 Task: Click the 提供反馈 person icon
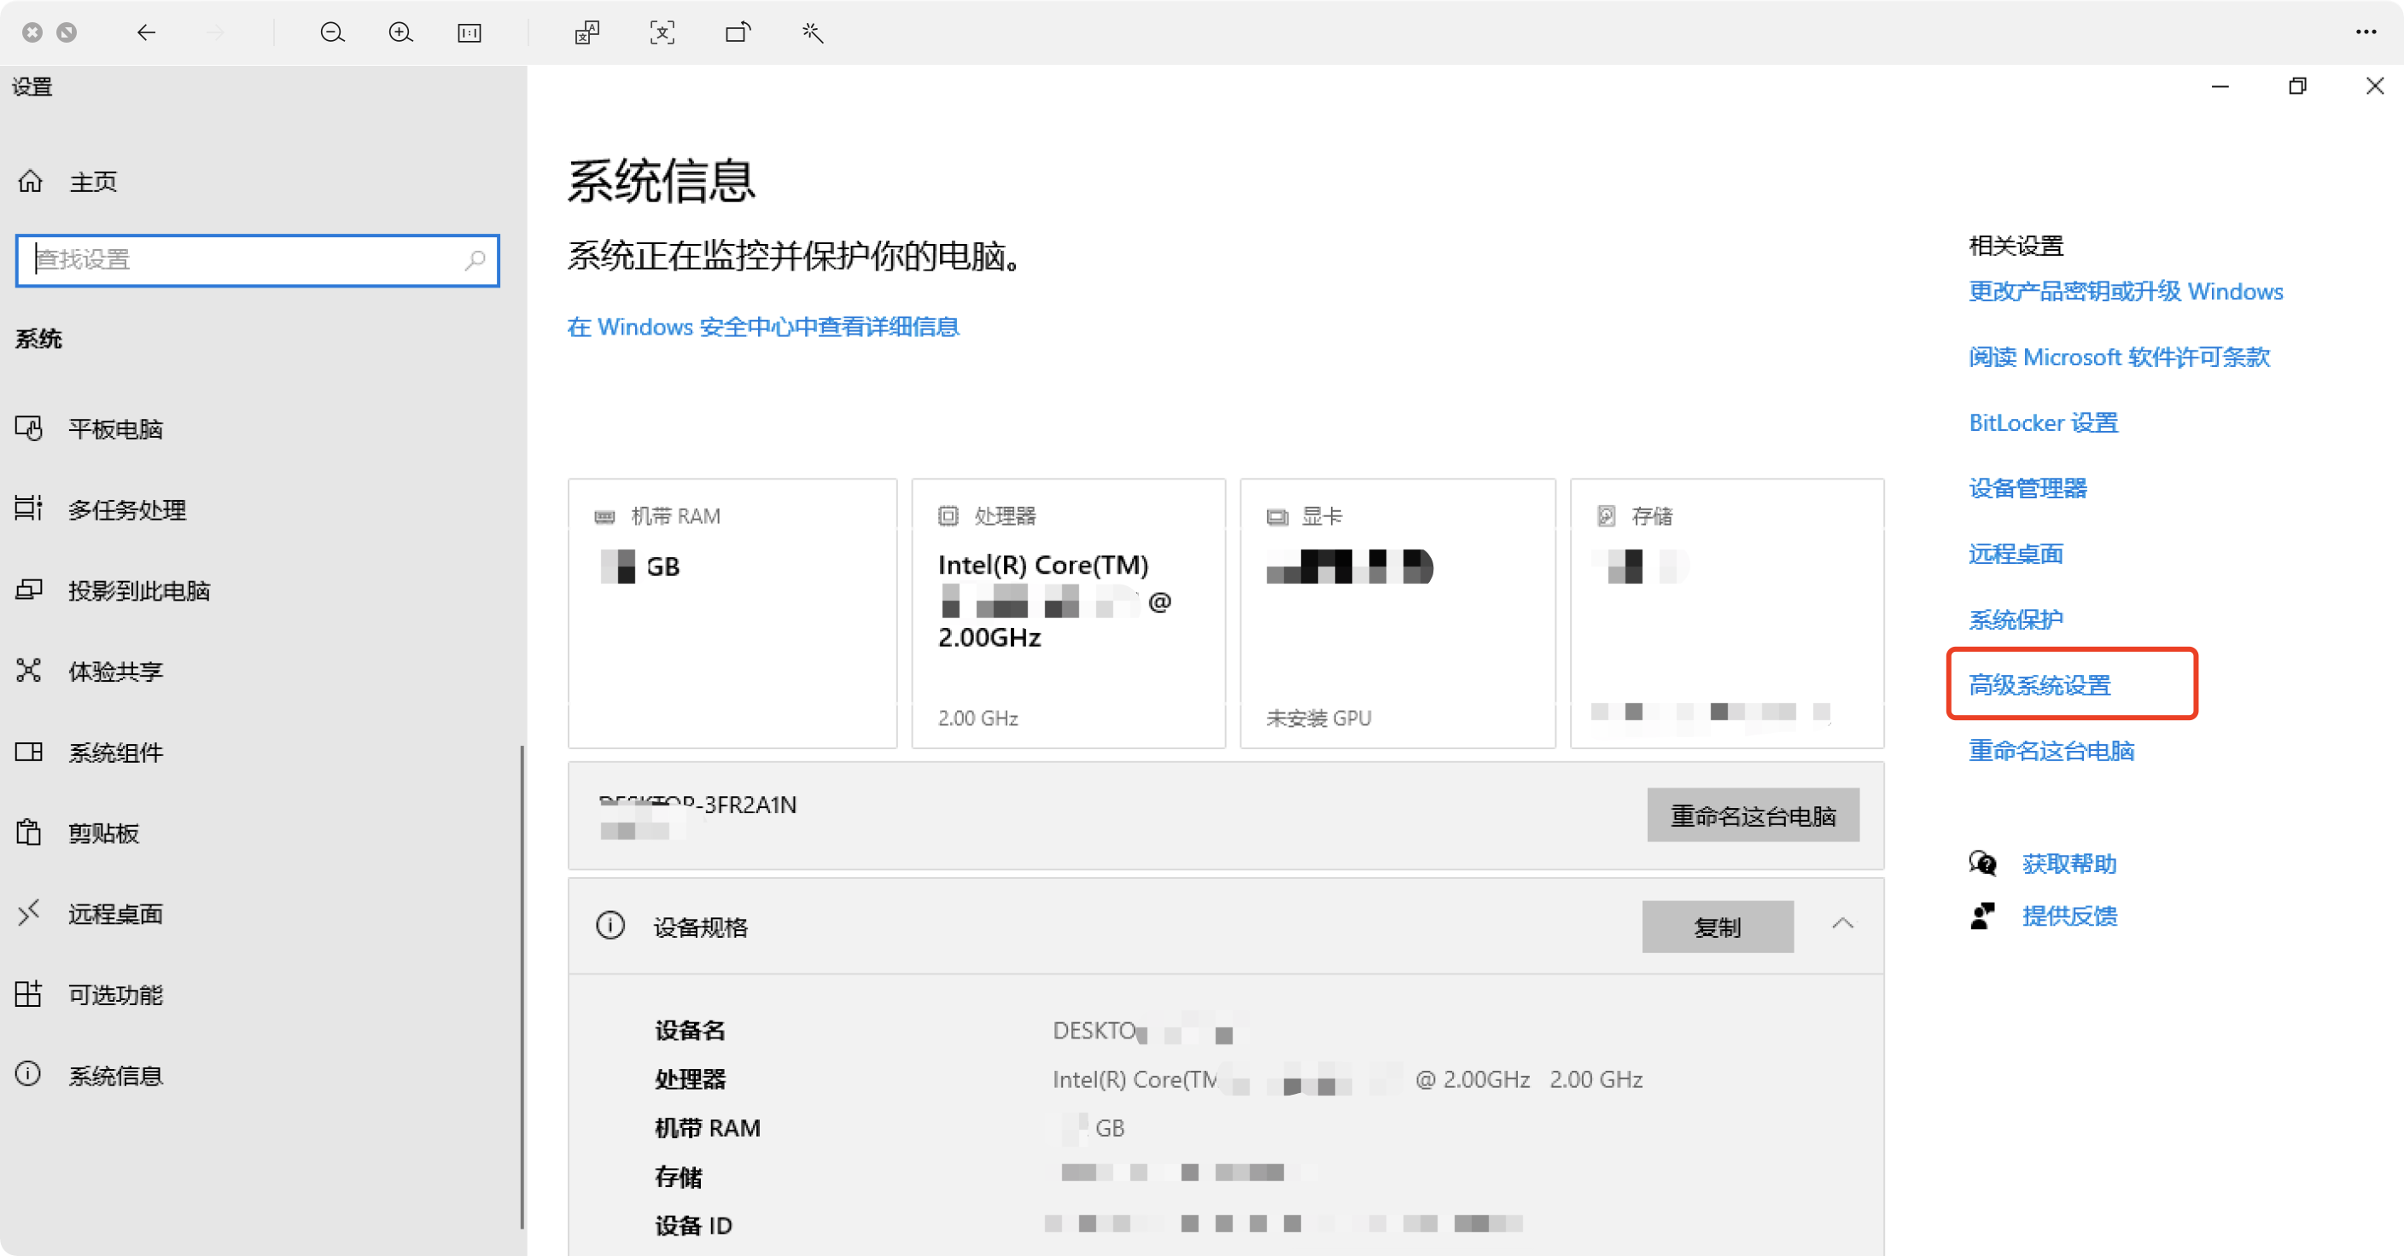coord(1983,916)
